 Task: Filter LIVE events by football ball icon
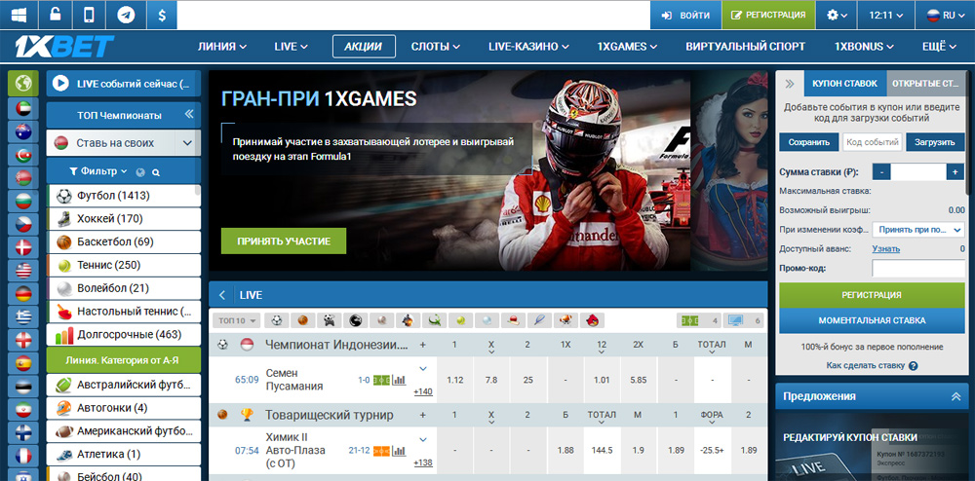point(277,320)
